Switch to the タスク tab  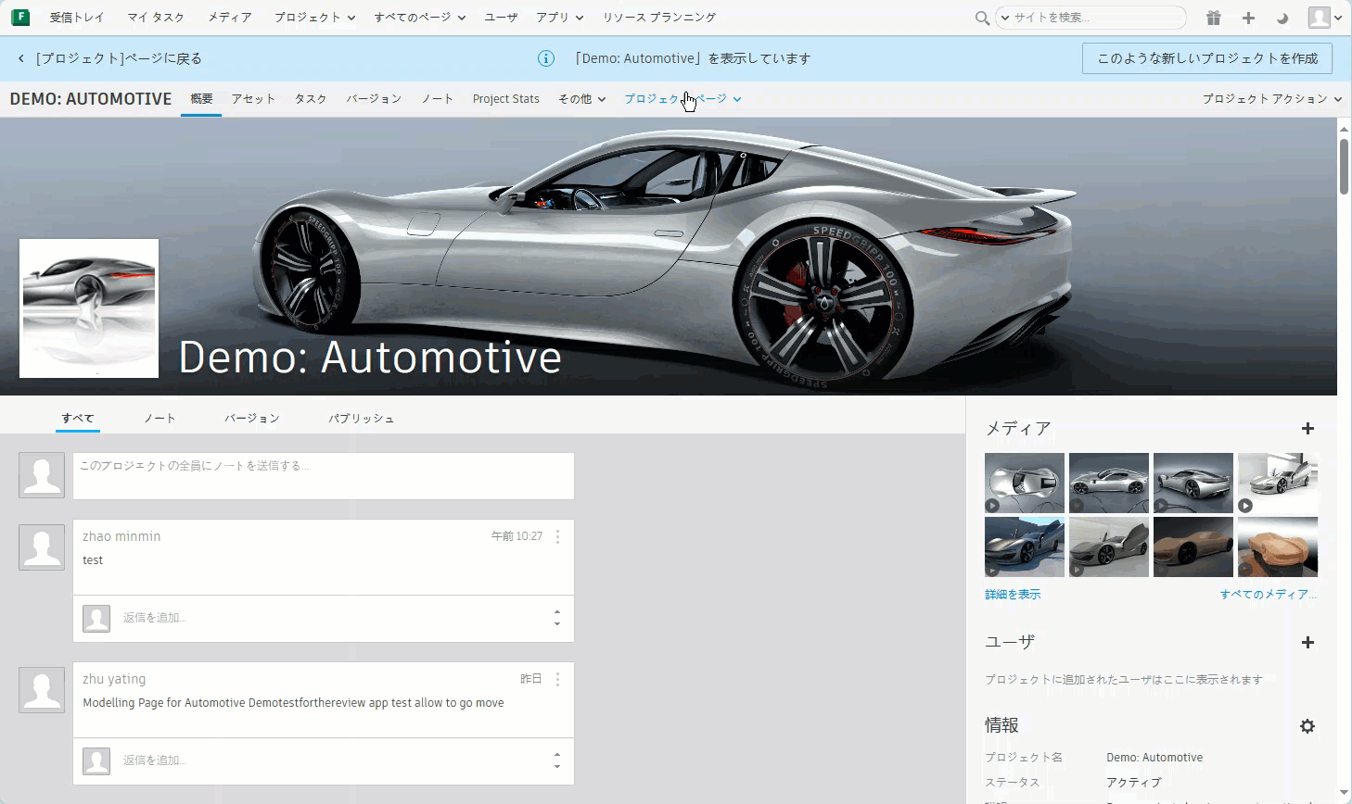pyautogui.click(x=311, y=99)
